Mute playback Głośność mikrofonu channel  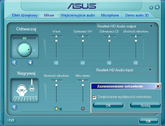point(136,63)
